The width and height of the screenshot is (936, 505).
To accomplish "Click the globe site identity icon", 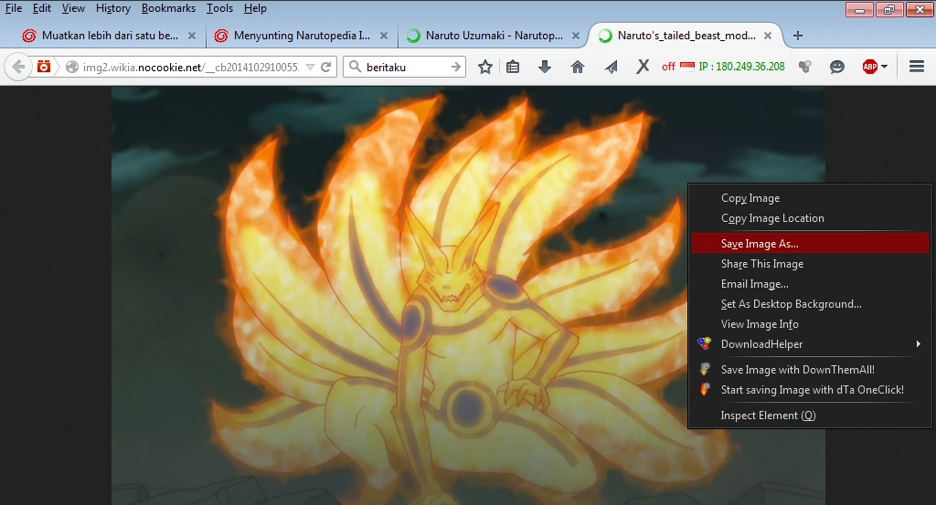I will 72,67.
